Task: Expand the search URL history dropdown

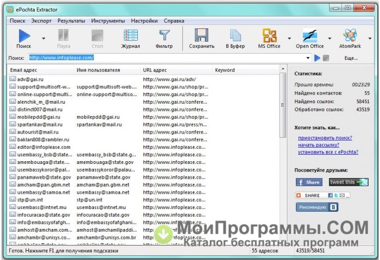Action: pyautogui.click(x=308, y=58)
